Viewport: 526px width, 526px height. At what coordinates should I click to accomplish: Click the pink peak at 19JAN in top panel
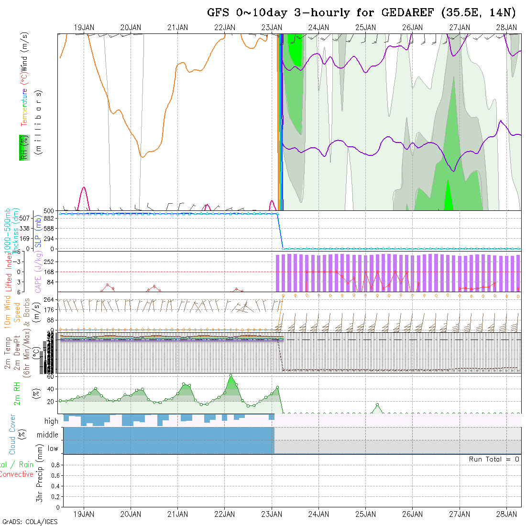[84, 188]
